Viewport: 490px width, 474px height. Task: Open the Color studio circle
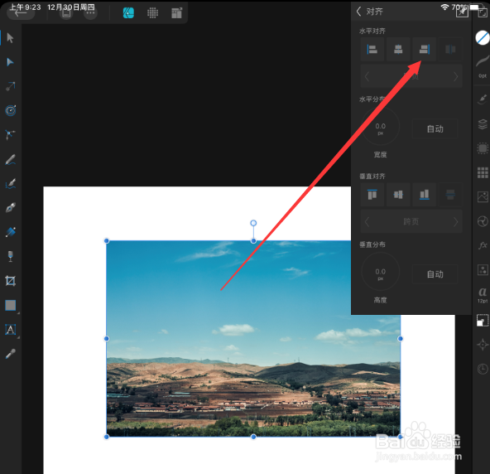tap(483, 37)
